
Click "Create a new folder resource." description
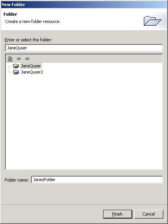33,21
